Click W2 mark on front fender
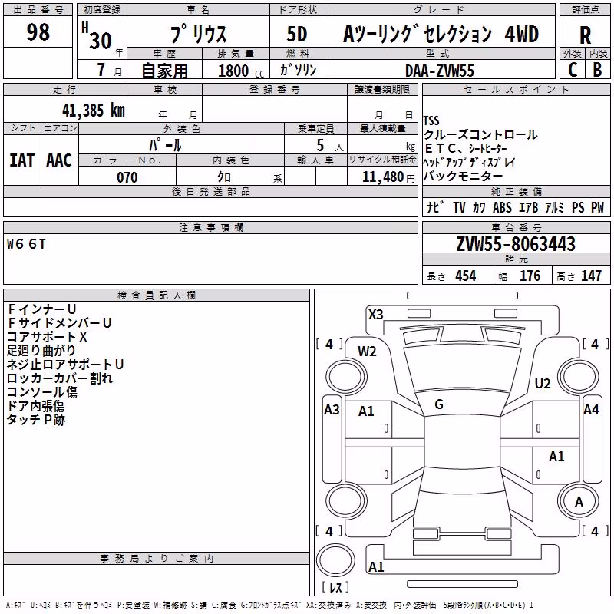The width and height of the screenshot is (614, 614). point(367,352)
